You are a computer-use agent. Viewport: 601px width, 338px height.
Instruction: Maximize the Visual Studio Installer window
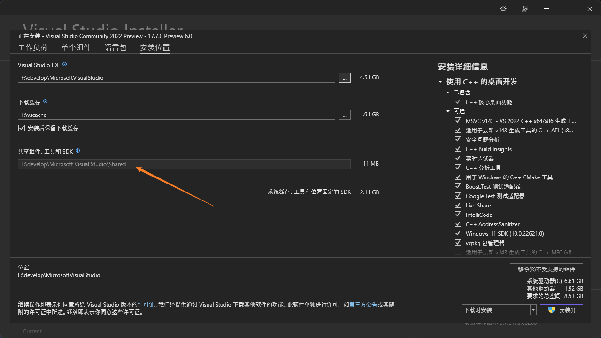[568, 9]
